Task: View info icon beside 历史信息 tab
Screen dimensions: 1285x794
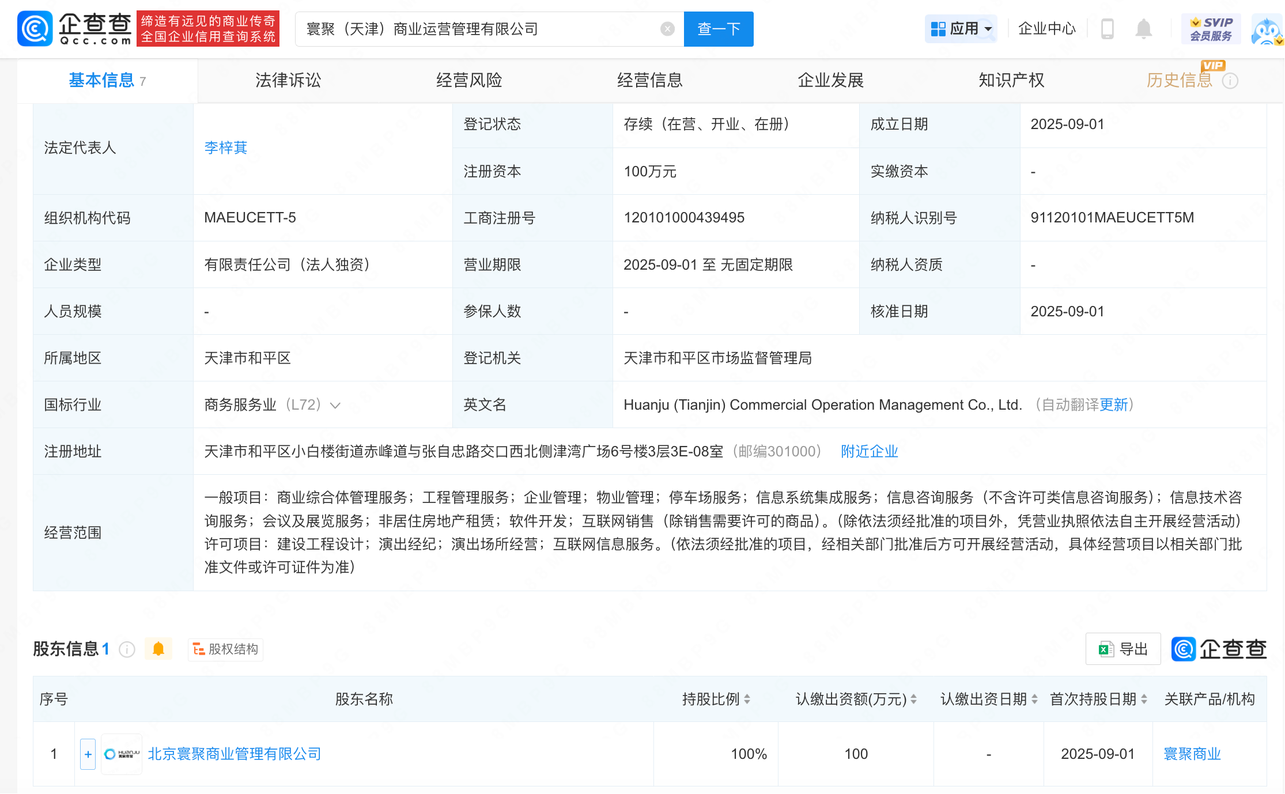Action: [1230, 81]
